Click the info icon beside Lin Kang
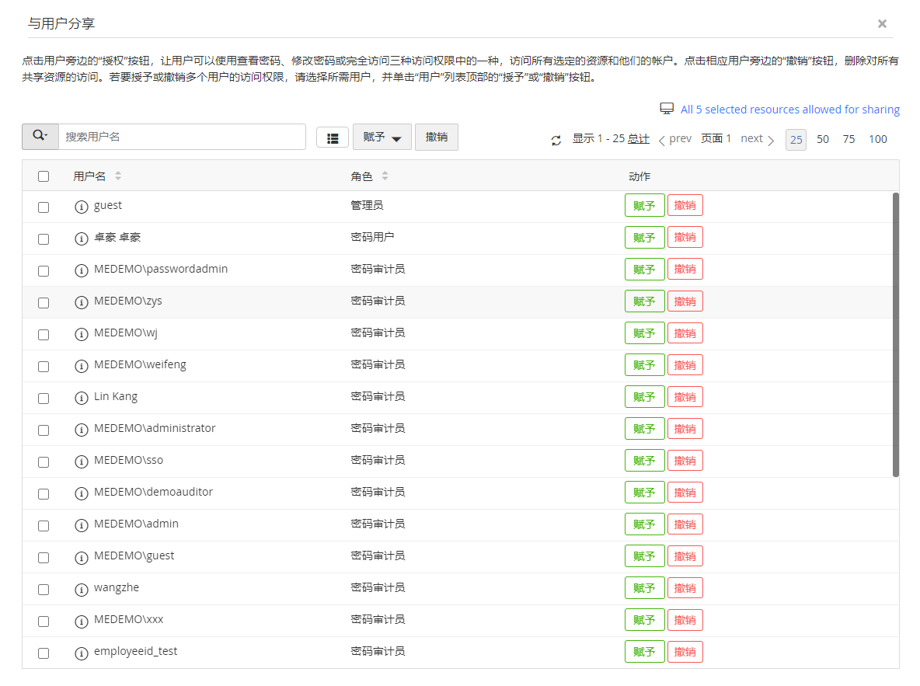This screenshot has height=686, width=920. (81, 398)
